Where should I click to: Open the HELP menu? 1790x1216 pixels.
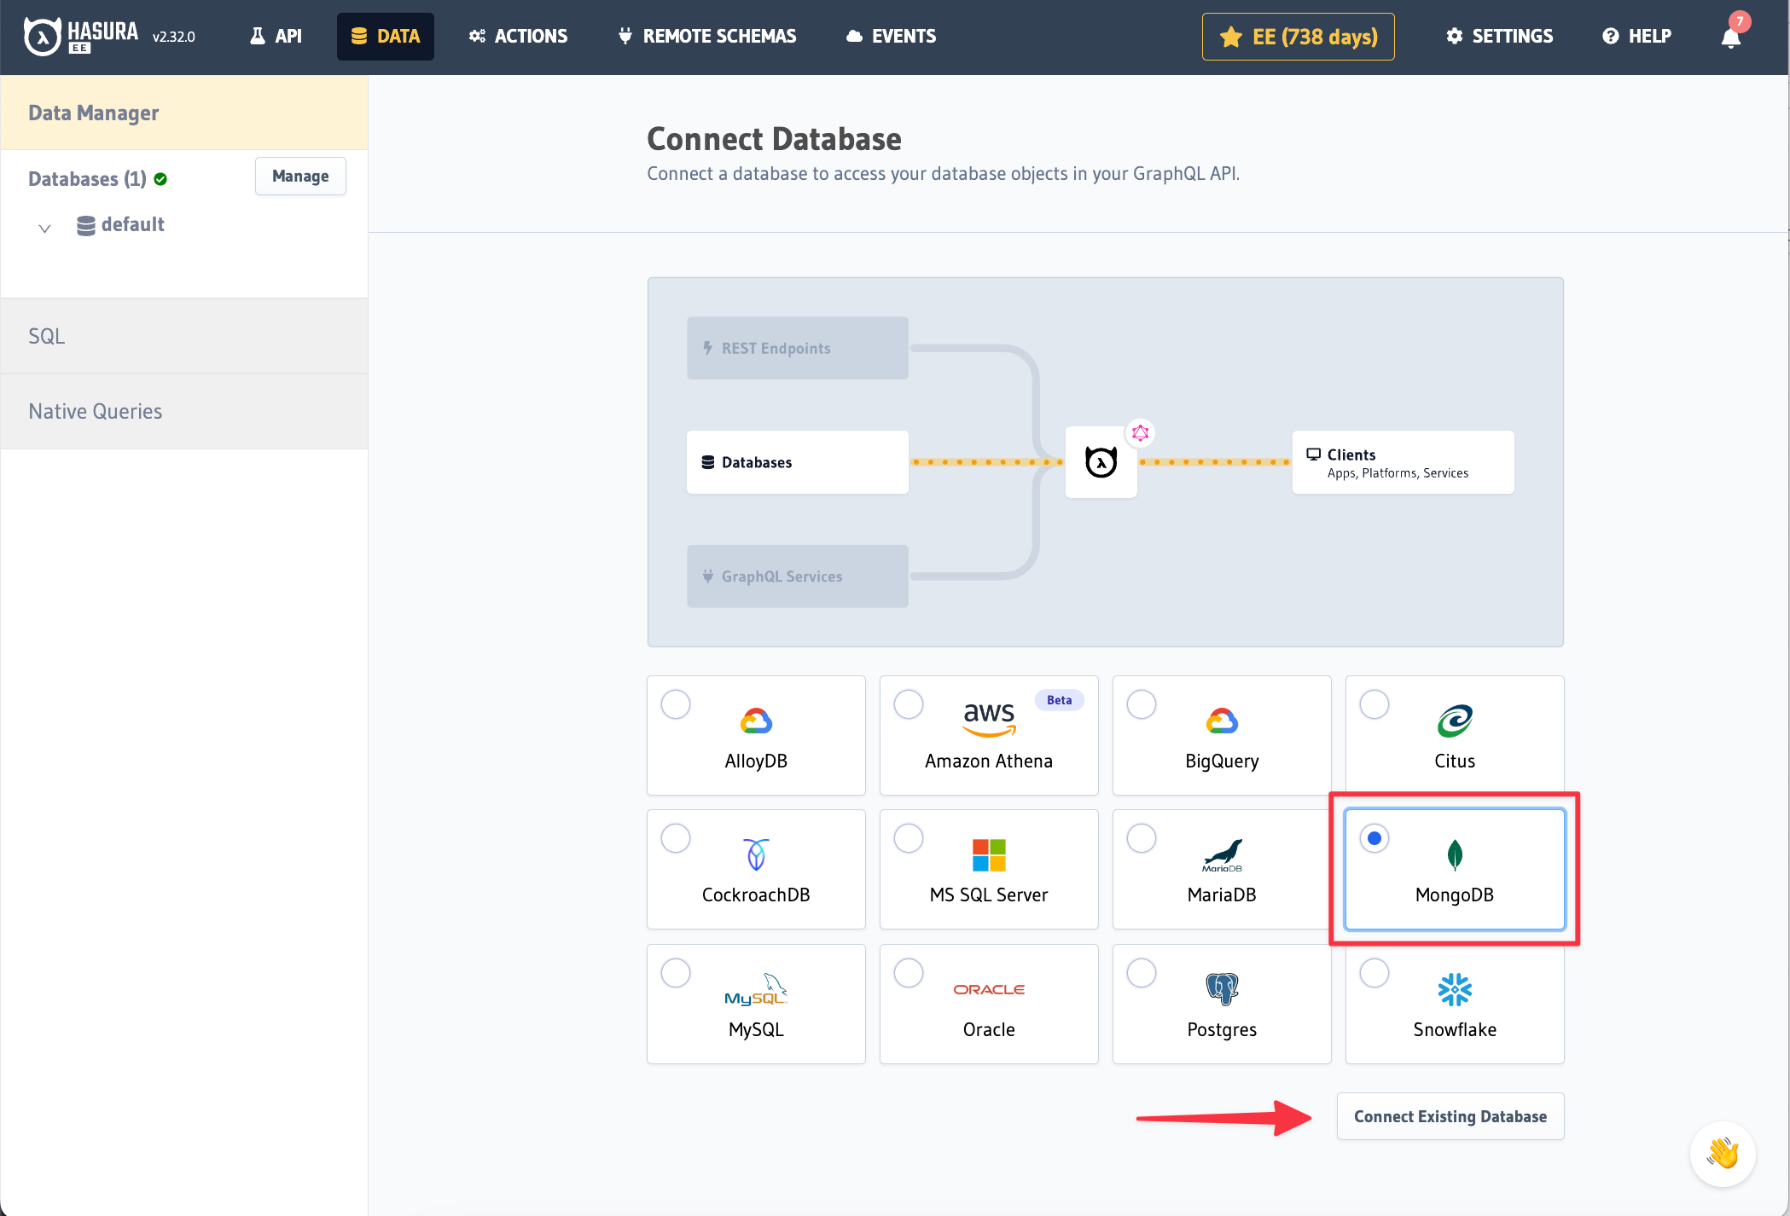(x=1636, y=37)
